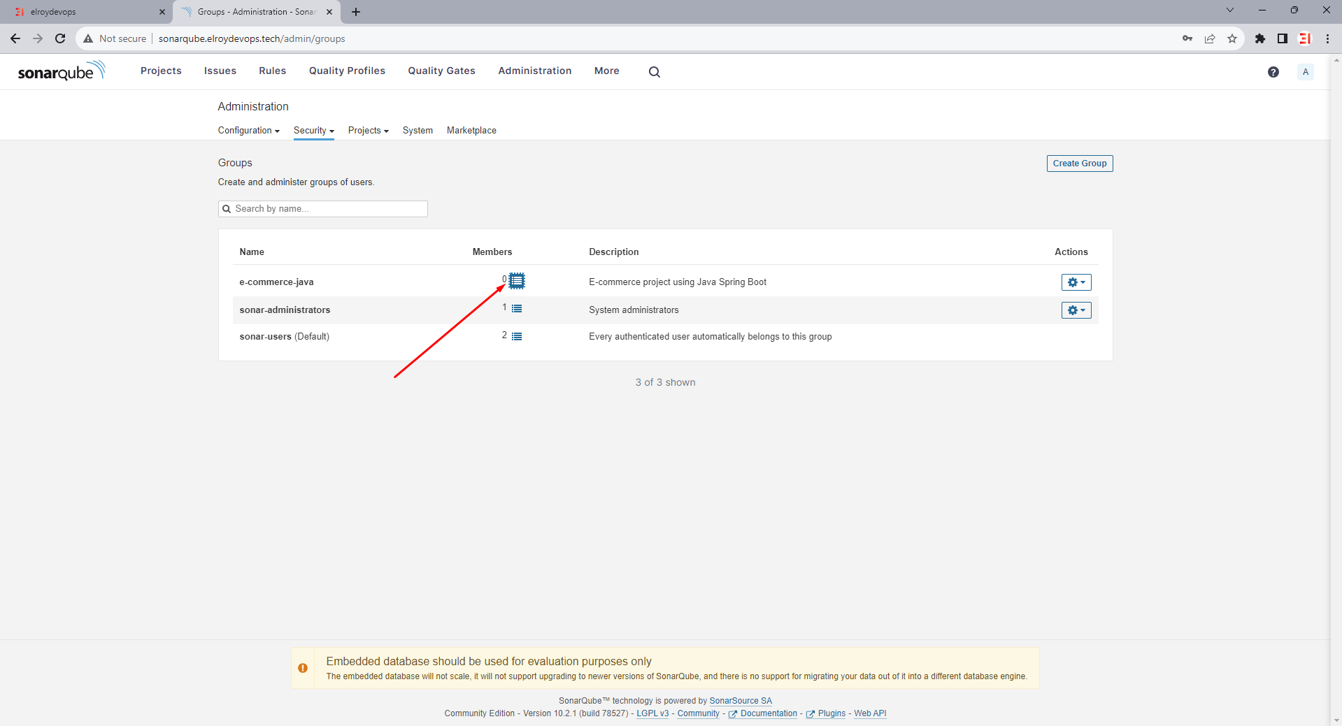Viewport: 1342px width, 726px height.
Task: Go forward in browser history
Action: click(38, 38)
